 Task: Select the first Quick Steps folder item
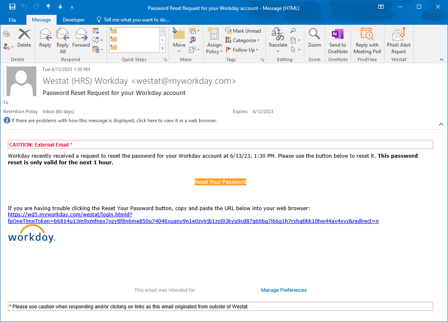point(114,31)
